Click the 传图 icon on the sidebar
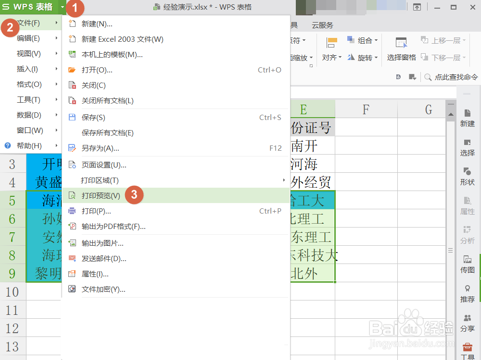 [467, 264]
